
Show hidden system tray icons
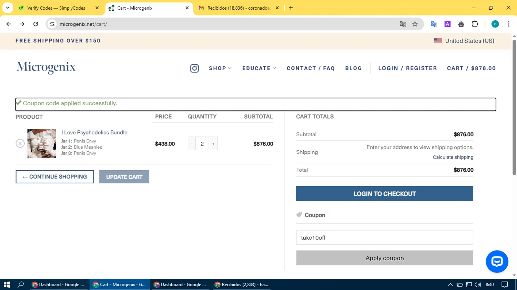(x=450, y=284)
